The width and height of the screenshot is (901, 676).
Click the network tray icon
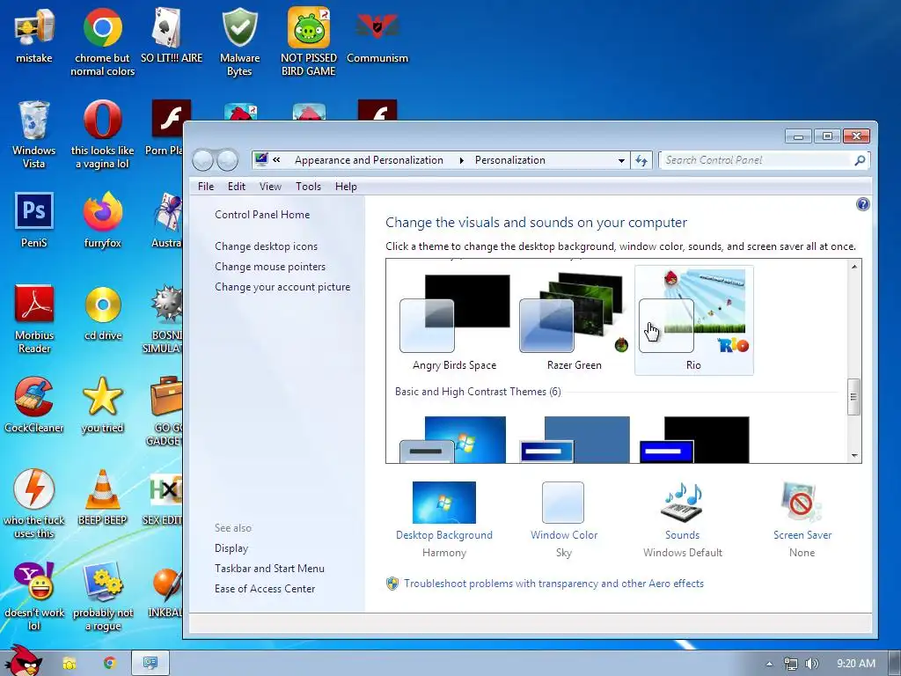[791, 664]
